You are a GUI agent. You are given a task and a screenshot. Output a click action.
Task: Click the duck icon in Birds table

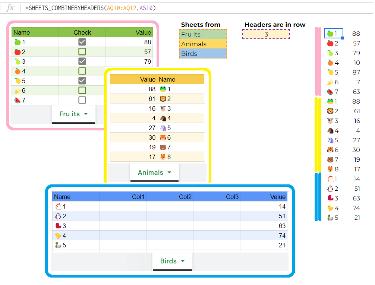pos(58,245)
